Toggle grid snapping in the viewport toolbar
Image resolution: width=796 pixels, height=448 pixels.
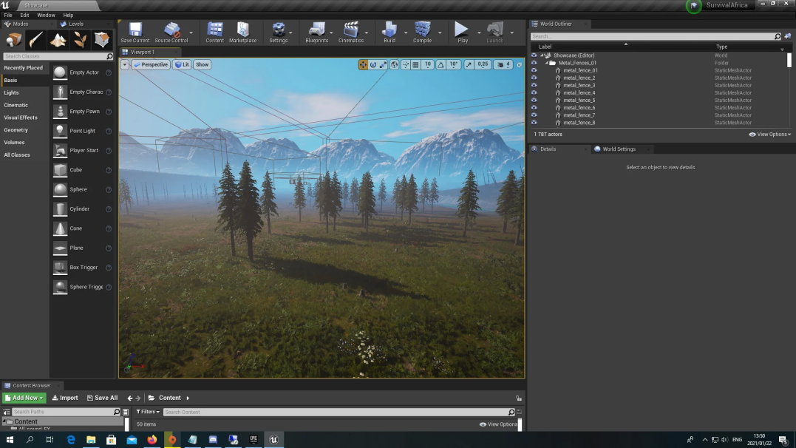coord(415,65)
